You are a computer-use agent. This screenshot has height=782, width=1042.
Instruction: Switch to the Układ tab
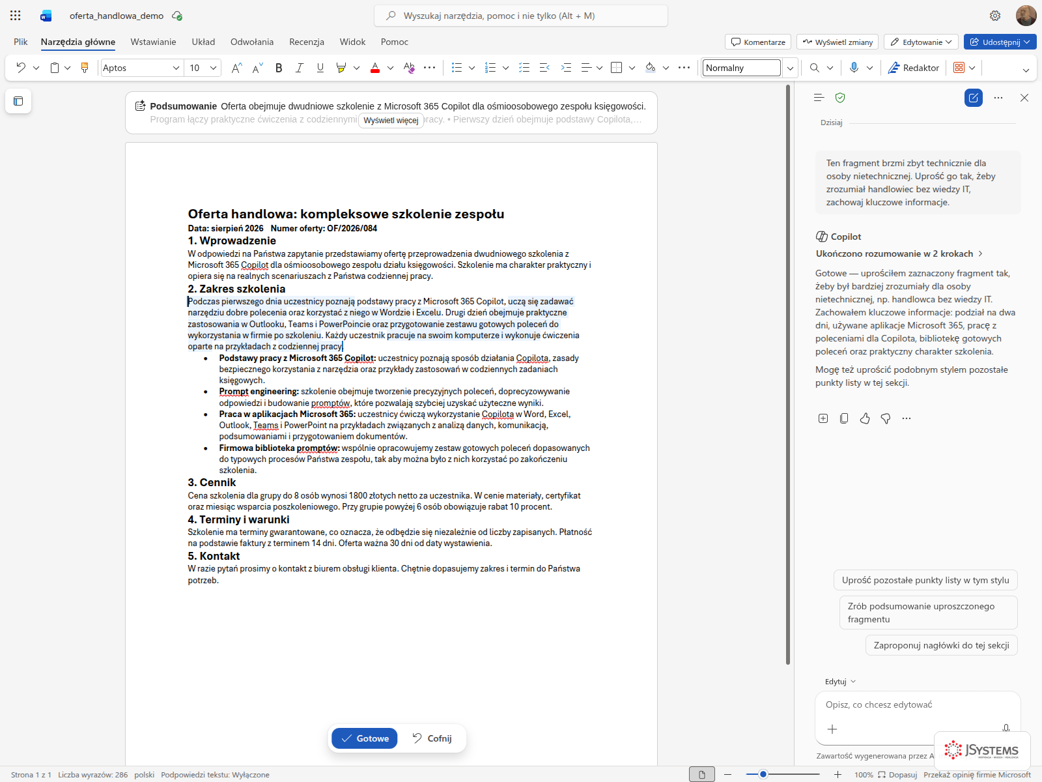pyautogui.click(x=203, y=42)
